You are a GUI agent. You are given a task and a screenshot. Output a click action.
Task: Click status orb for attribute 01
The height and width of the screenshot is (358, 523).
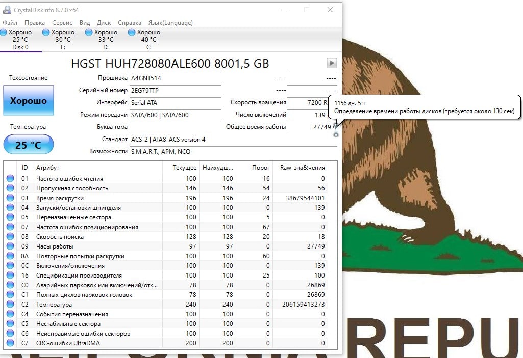(10, 179)
